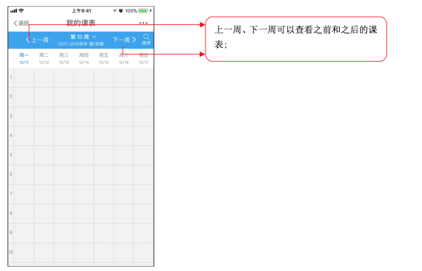Select the 周一 12/11 day column
Screen dimensions: 422x271
pyautogui.click(x=24, y=58)
